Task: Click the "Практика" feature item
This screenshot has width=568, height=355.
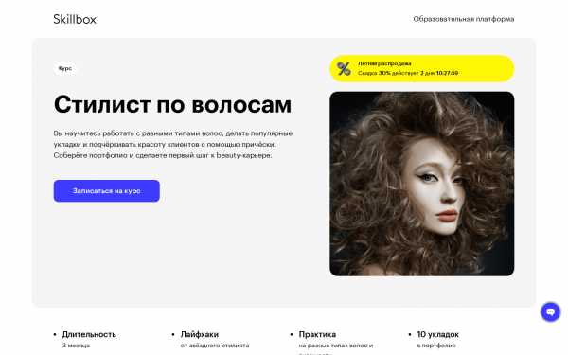Action: pos(317,334)
